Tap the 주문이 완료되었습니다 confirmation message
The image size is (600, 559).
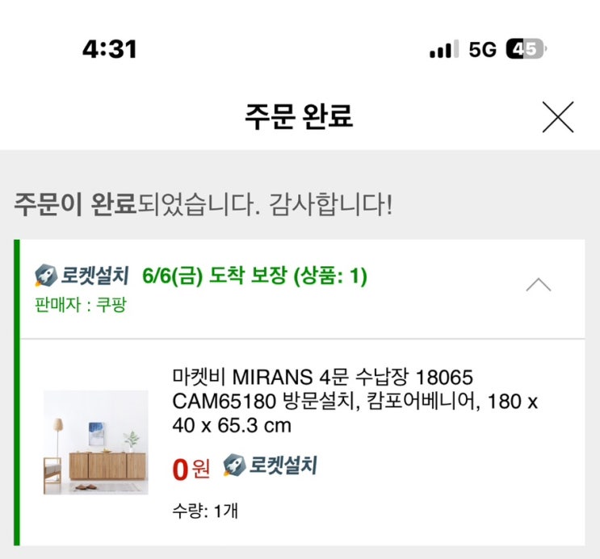coord(203,203)
